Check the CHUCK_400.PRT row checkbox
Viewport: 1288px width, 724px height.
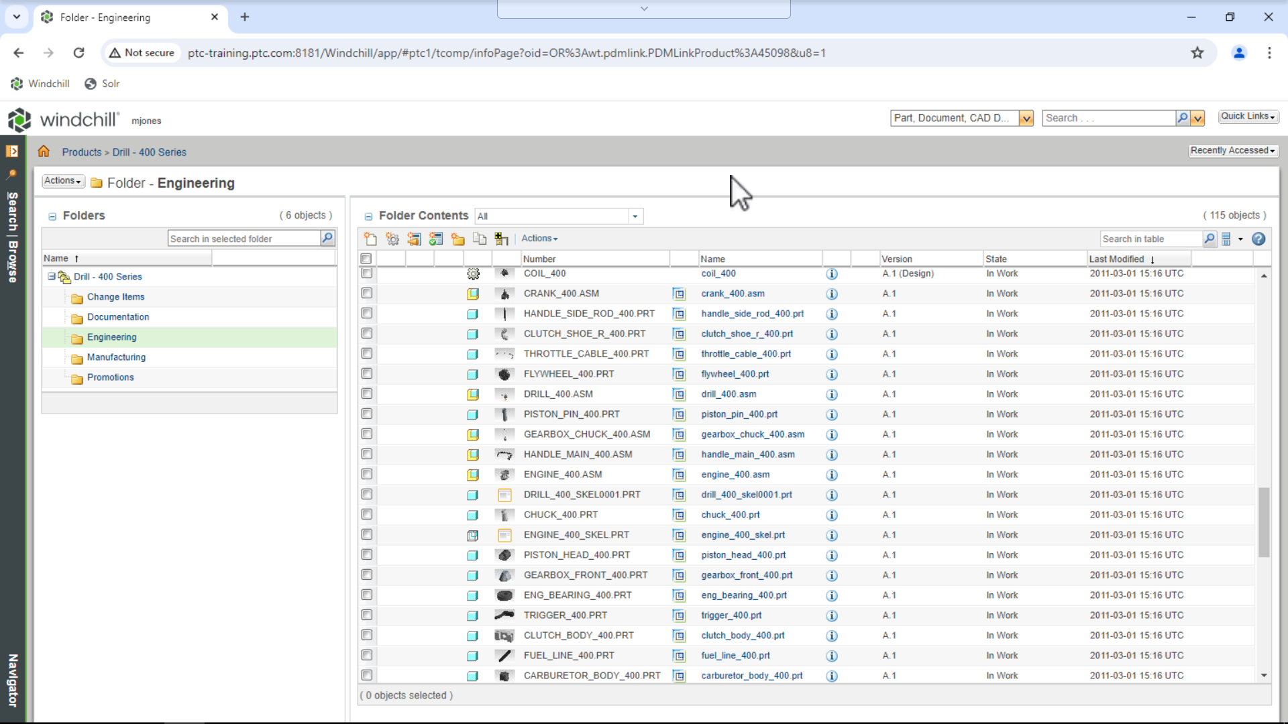tap(366, 514)
